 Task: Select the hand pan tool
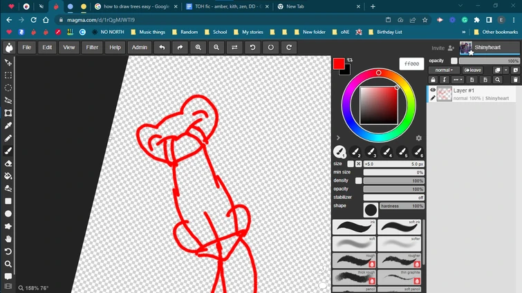[x=8, y=239]
